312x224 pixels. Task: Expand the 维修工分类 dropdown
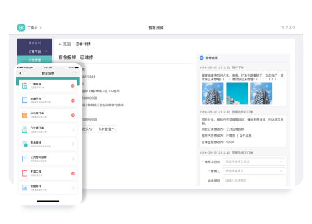click(254, 162)
